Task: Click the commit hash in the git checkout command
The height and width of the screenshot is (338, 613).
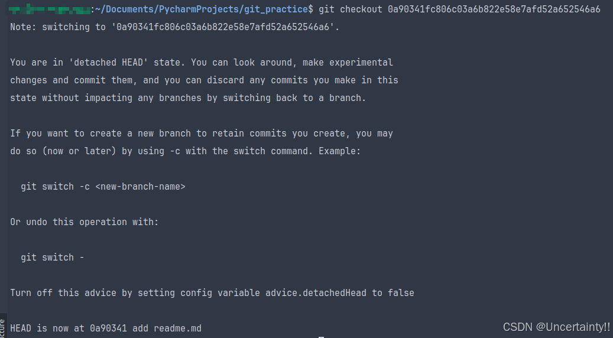Action: tap(494, 9)
